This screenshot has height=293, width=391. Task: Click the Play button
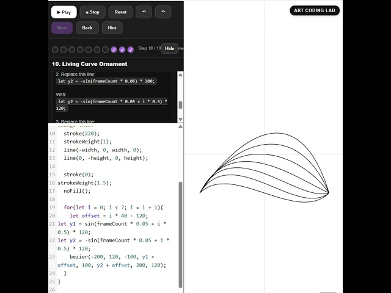(64, 12)
